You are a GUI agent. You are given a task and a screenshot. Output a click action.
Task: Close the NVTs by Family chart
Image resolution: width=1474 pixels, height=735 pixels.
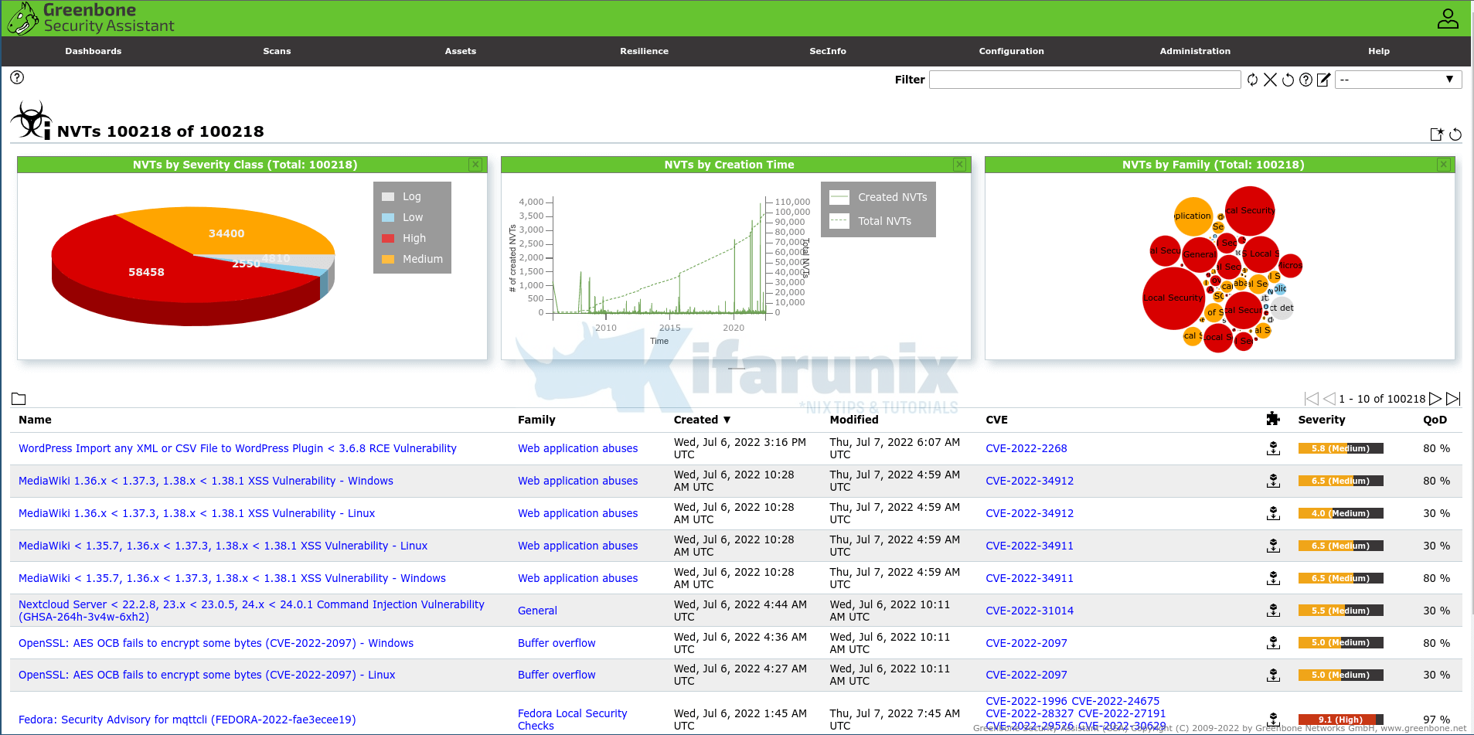coord(1443,165)
